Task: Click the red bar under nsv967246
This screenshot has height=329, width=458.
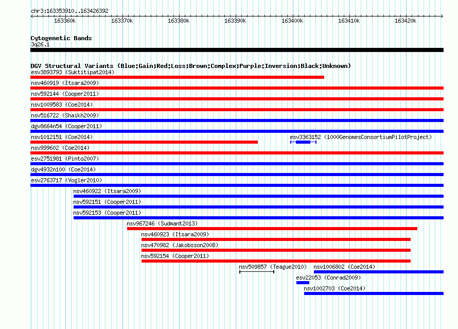Action: coord(272,229)
